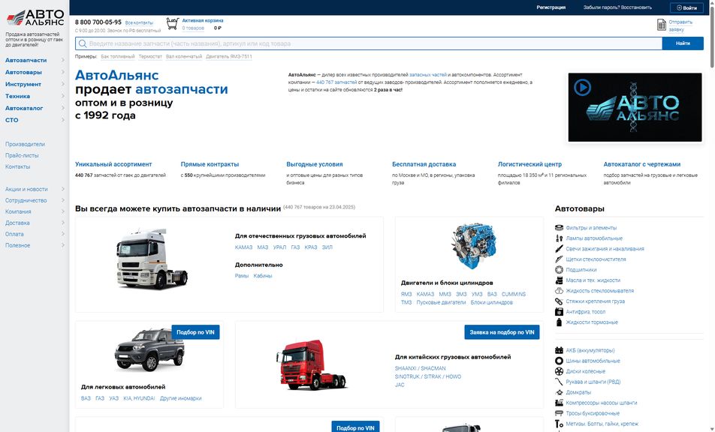The height and width of the screenshot is (432, 715).
Task: Open the CUMMINS engines link
Action: [514, 294]
